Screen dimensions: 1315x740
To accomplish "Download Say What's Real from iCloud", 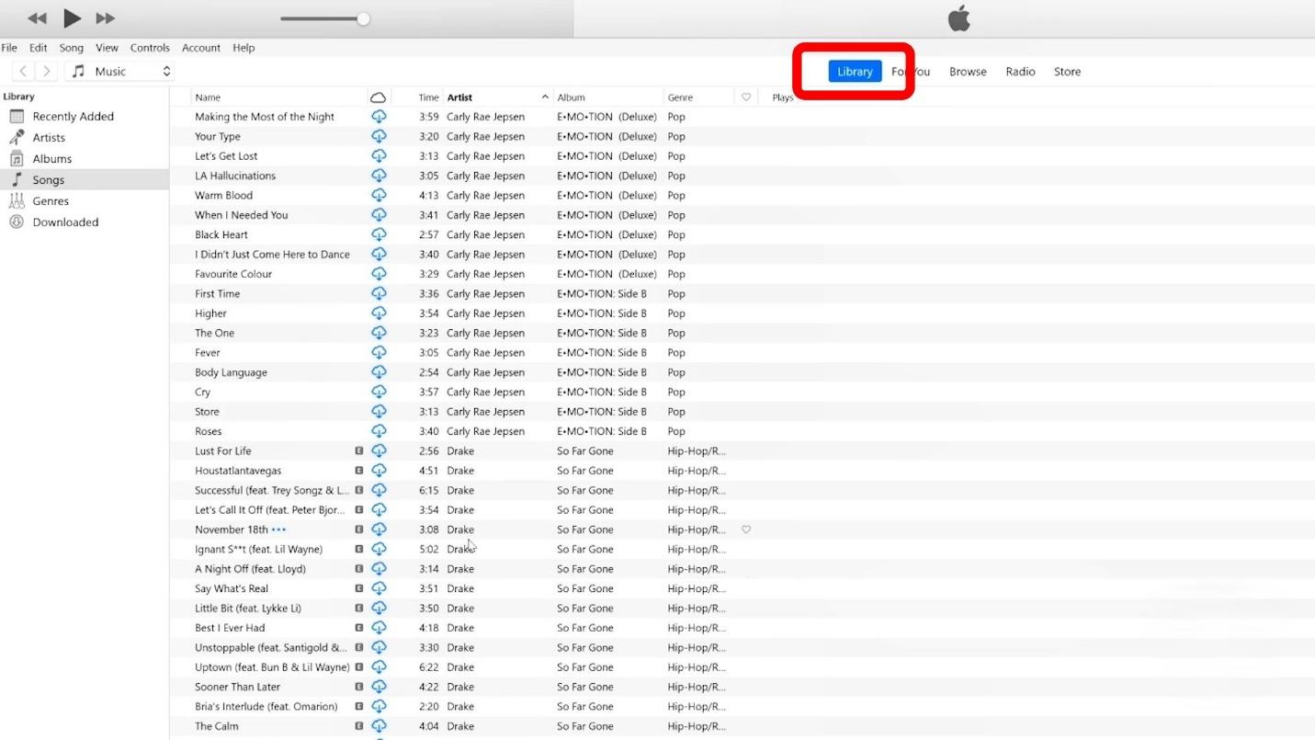I will click(379, 588).
